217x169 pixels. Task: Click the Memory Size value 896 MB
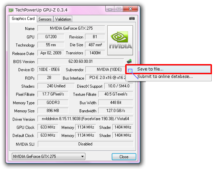[x=53, y=111]
